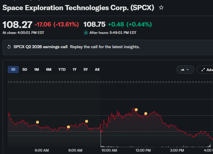Click 'After hours: 5:49:01 PM EDT' text
Viewport: 213px width, 154px height.
point(113,33)
